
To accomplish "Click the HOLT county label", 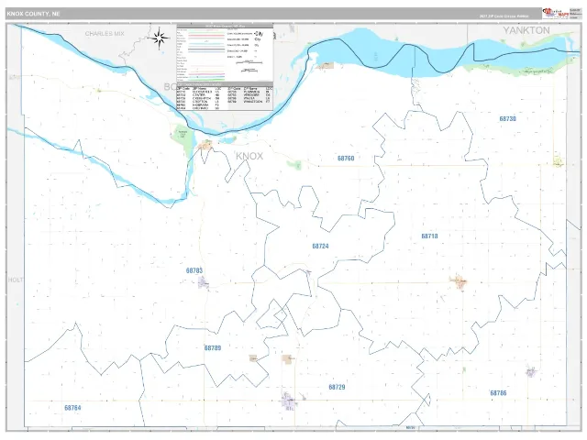I will point(16,280).
